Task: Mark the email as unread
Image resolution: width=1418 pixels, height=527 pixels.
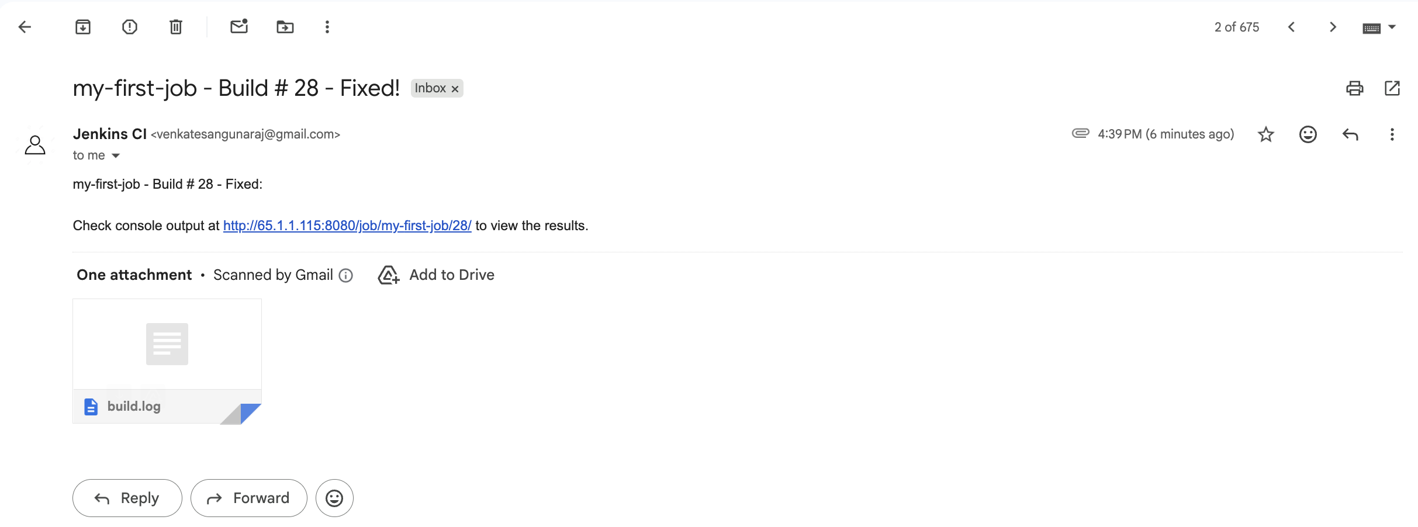Action: point(239,26)
